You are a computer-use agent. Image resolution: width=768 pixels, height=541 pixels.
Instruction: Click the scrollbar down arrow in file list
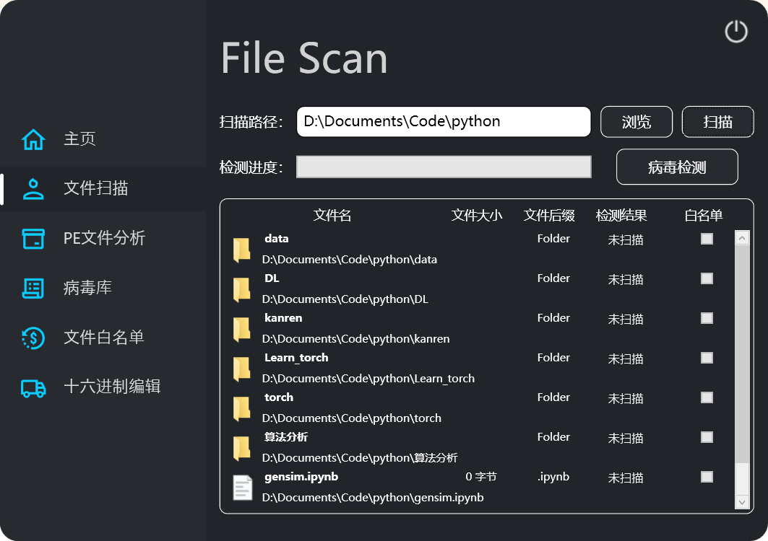[x=742, y=501]
